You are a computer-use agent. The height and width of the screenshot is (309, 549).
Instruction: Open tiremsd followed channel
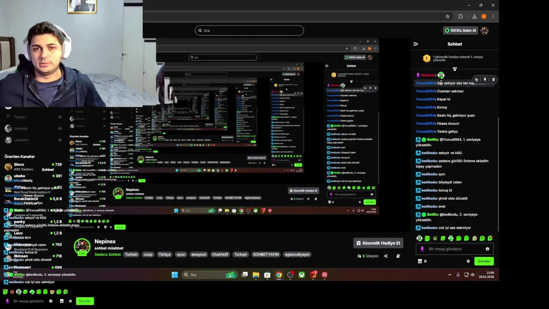(x=33, y=128)
